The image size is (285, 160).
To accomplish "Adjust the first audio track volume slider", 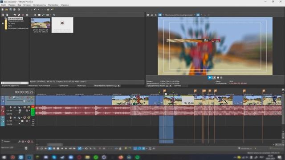I will (20, 111).
